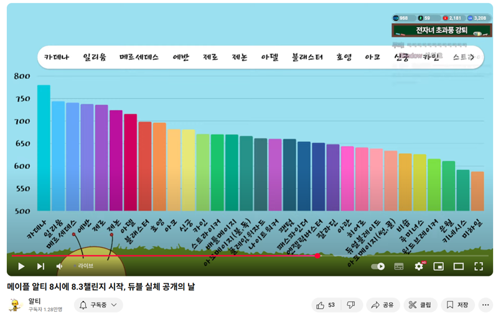Click the 전자녀 초과풍 강퇴 banner
This screenshot has height=315, width=498.
point(442,31)
